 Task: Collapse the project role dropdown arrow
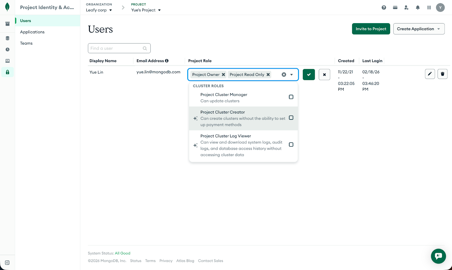point(292,75)
